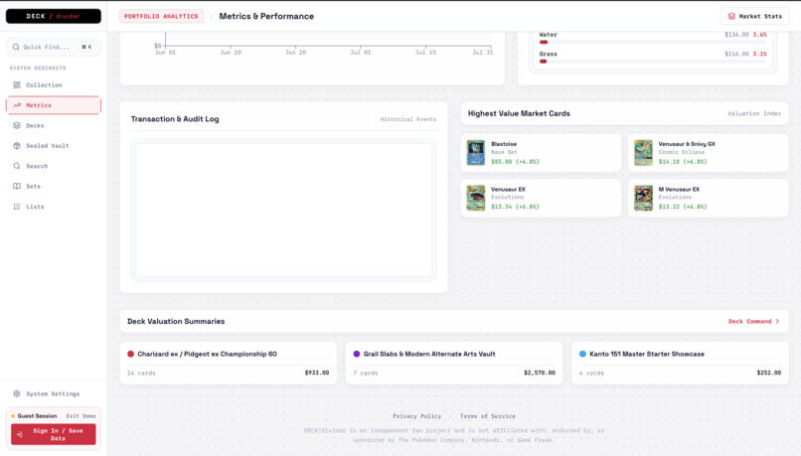Viewport: 801px width, 456px height.
Task: Open the Search page from sidebar
Action: (x=53, y=166)
